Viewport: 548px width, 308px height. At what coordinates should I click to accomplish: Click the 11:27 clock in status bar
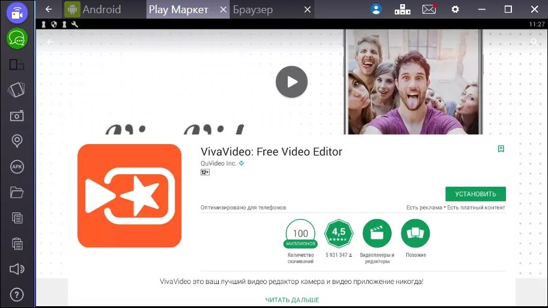tap(537, 24)
